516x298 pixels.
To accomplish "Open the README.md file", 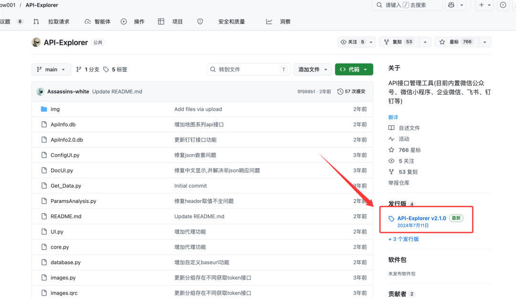I will coord(66,216).
